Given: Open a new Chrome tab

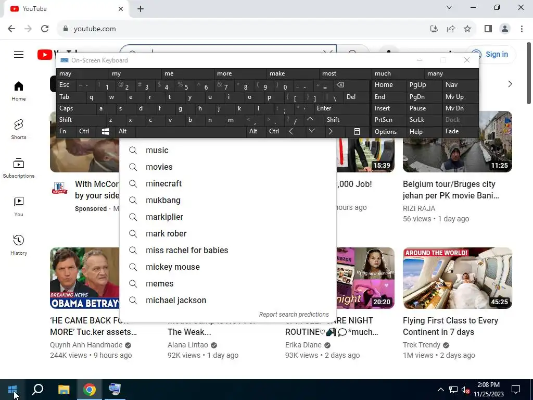Looking at the screenshot, I should [x=141, y=9].
